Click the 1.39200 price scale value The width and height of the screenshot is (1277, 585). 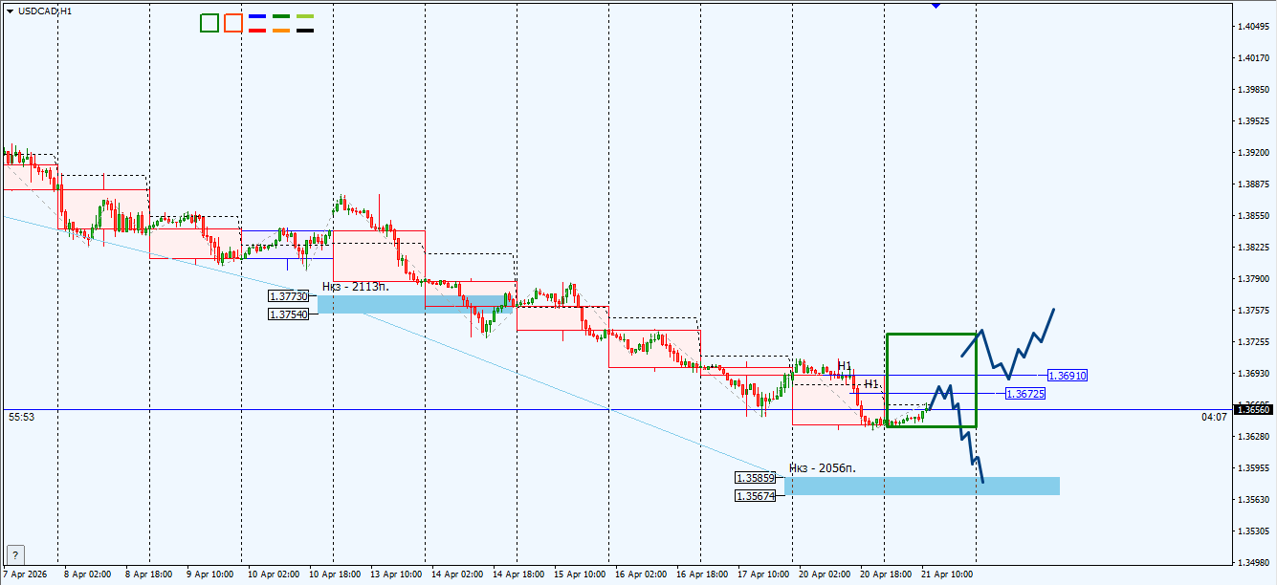pos(1255,153)
